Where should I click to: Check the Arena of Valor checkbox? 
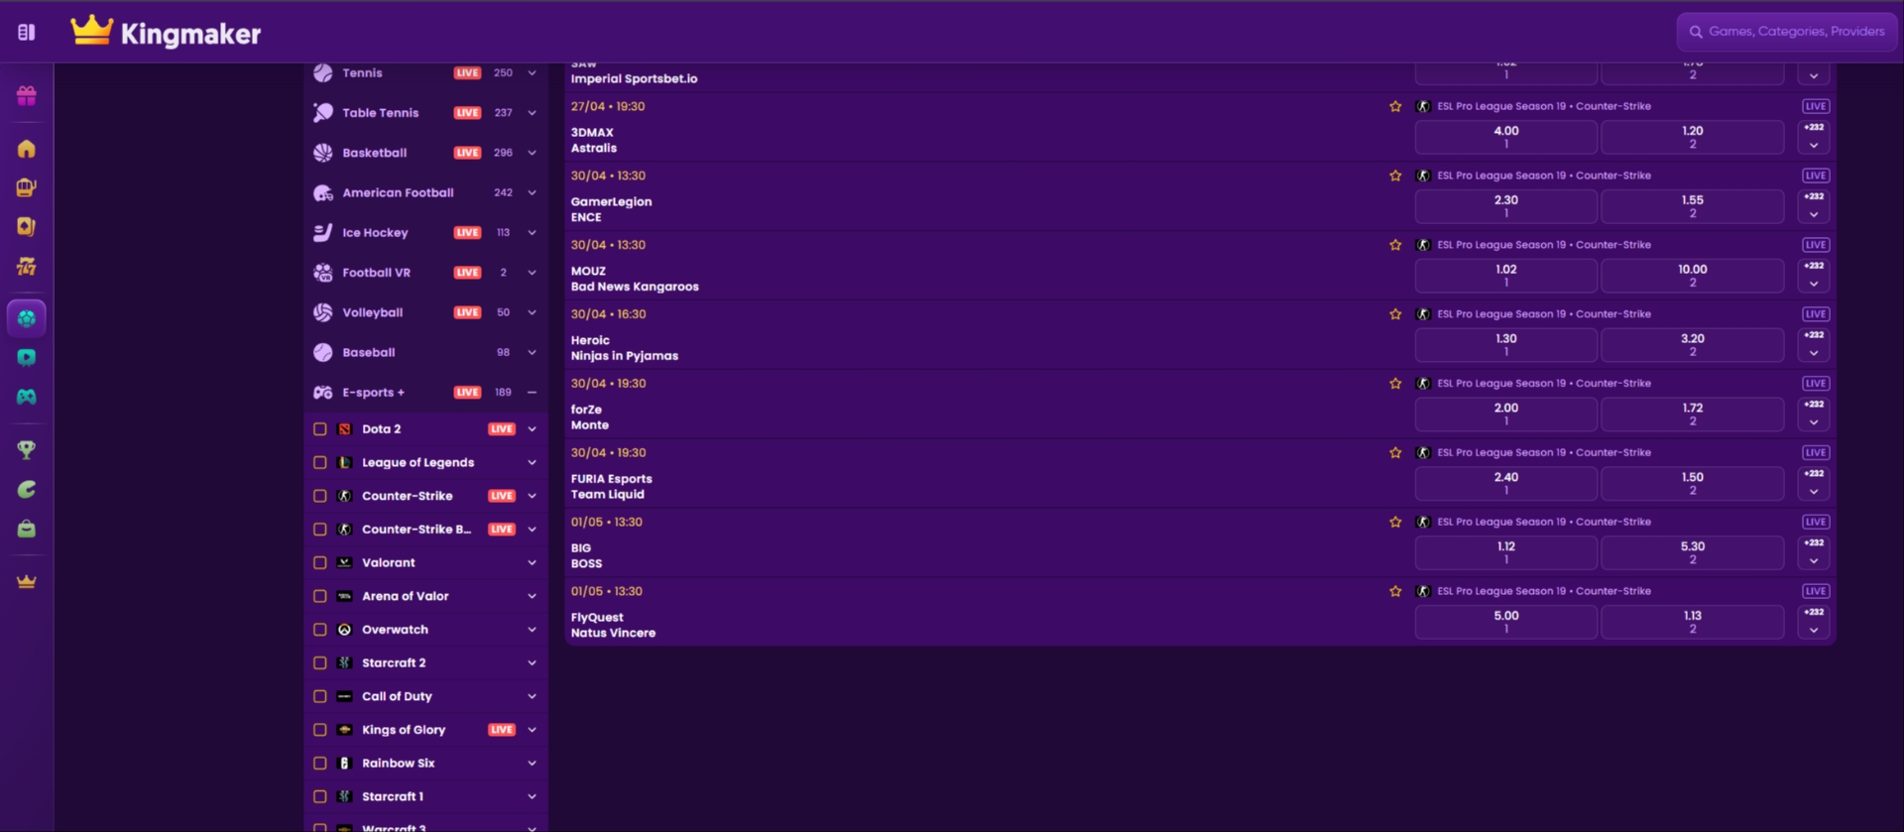[x=320, y=596]
